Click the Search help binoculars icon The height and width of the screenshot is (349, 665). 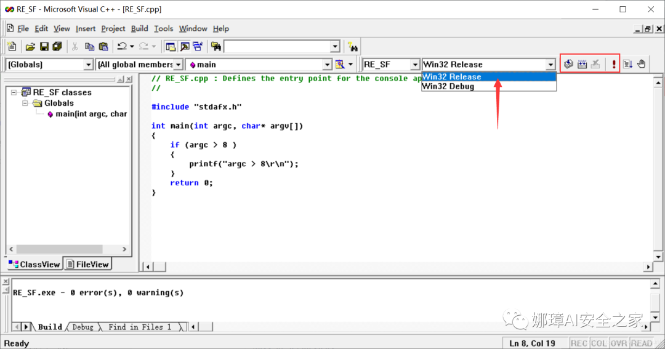click(x=352, y=46)
